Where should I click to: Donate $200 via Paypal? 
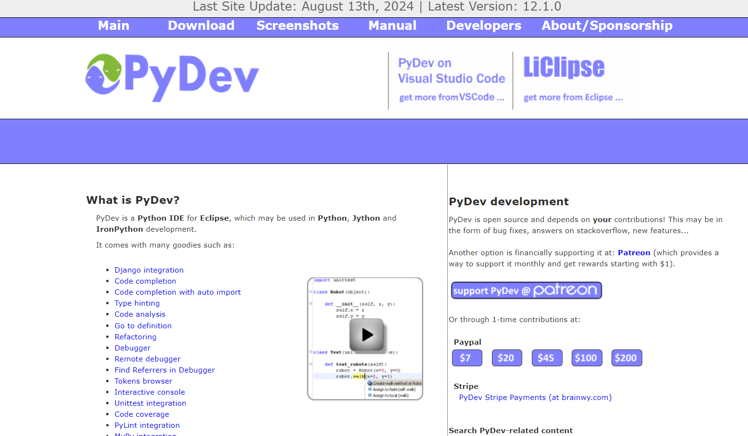tap(626, 358)
